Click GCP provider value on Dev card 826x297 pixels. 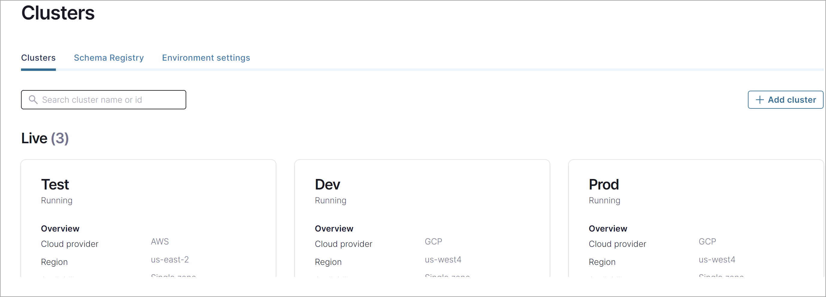(x=433, y=241)
